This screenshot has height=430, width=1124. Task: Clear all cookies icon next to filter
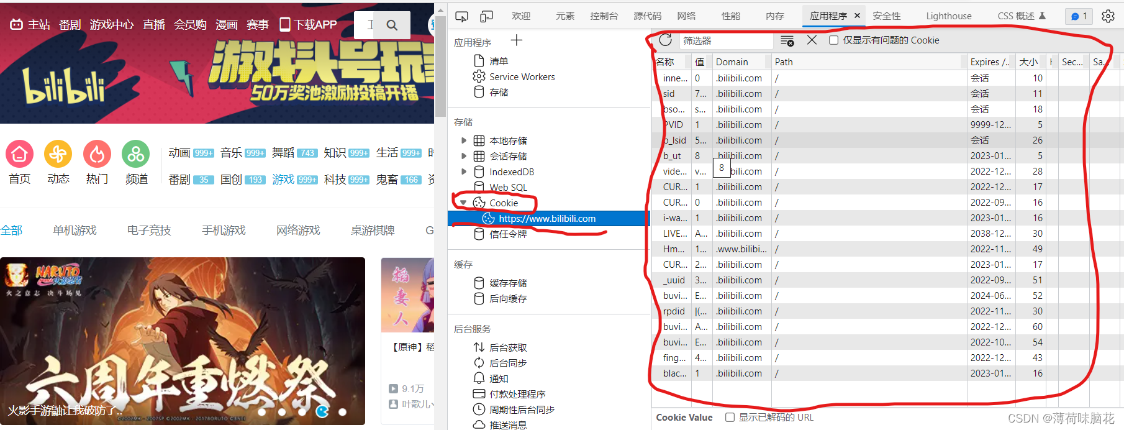pyautogui.click(x=787, y=40)
